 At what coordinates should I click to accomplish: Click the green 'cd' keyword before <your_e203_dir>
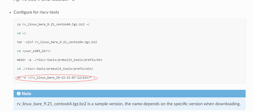19,51
